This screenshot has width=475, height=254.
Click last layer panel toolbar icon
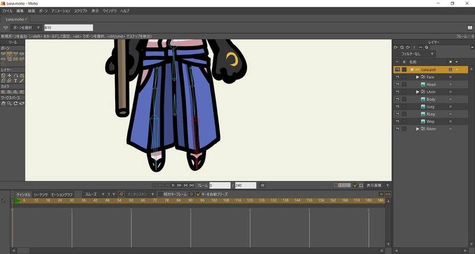[x=426, y=47]
